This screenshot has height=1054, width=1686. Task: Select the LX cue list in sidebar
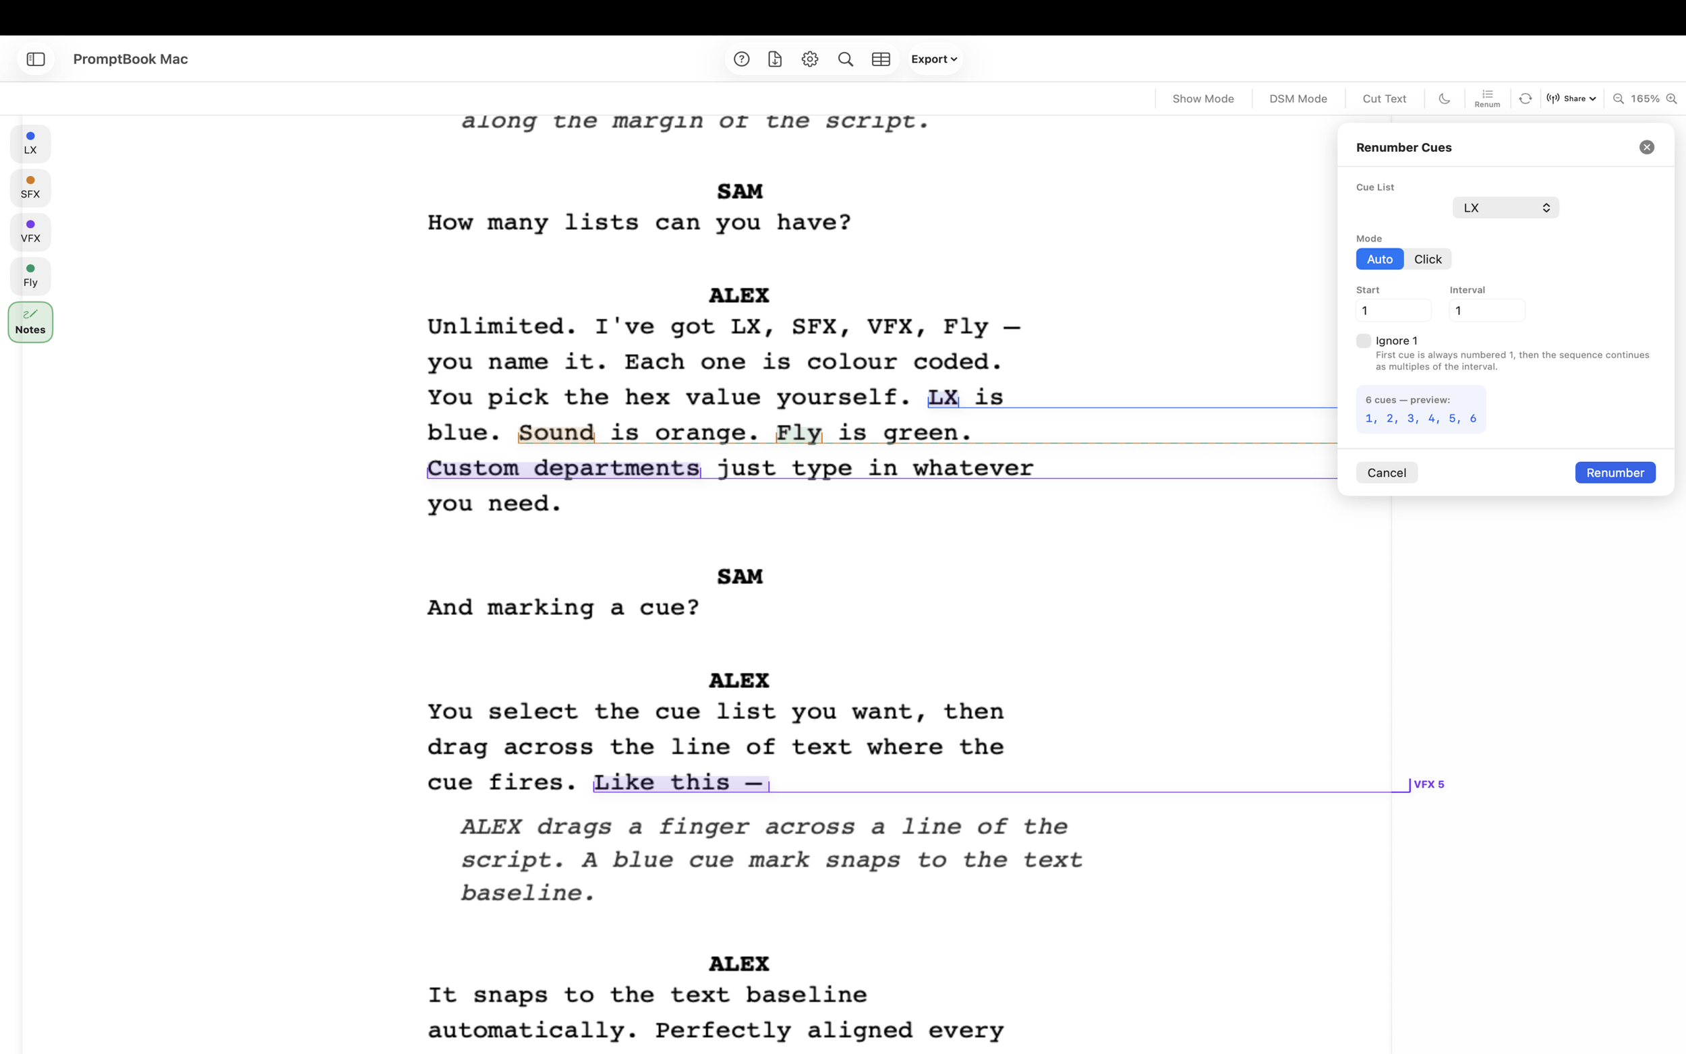click(30, 144)
